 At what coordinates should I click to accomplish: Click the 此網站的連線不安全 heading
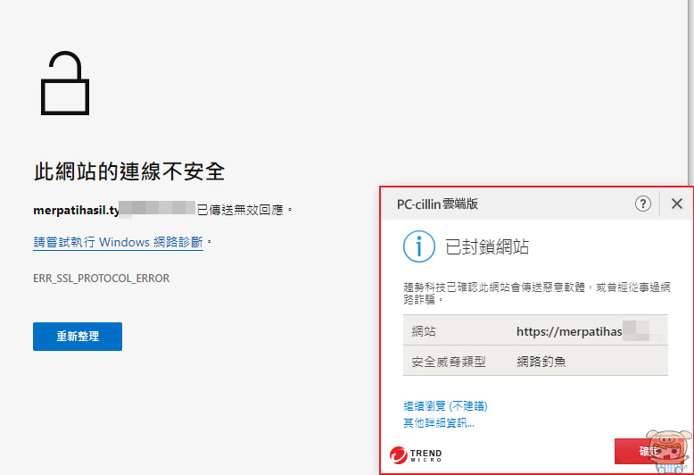(x=129, y=171)
